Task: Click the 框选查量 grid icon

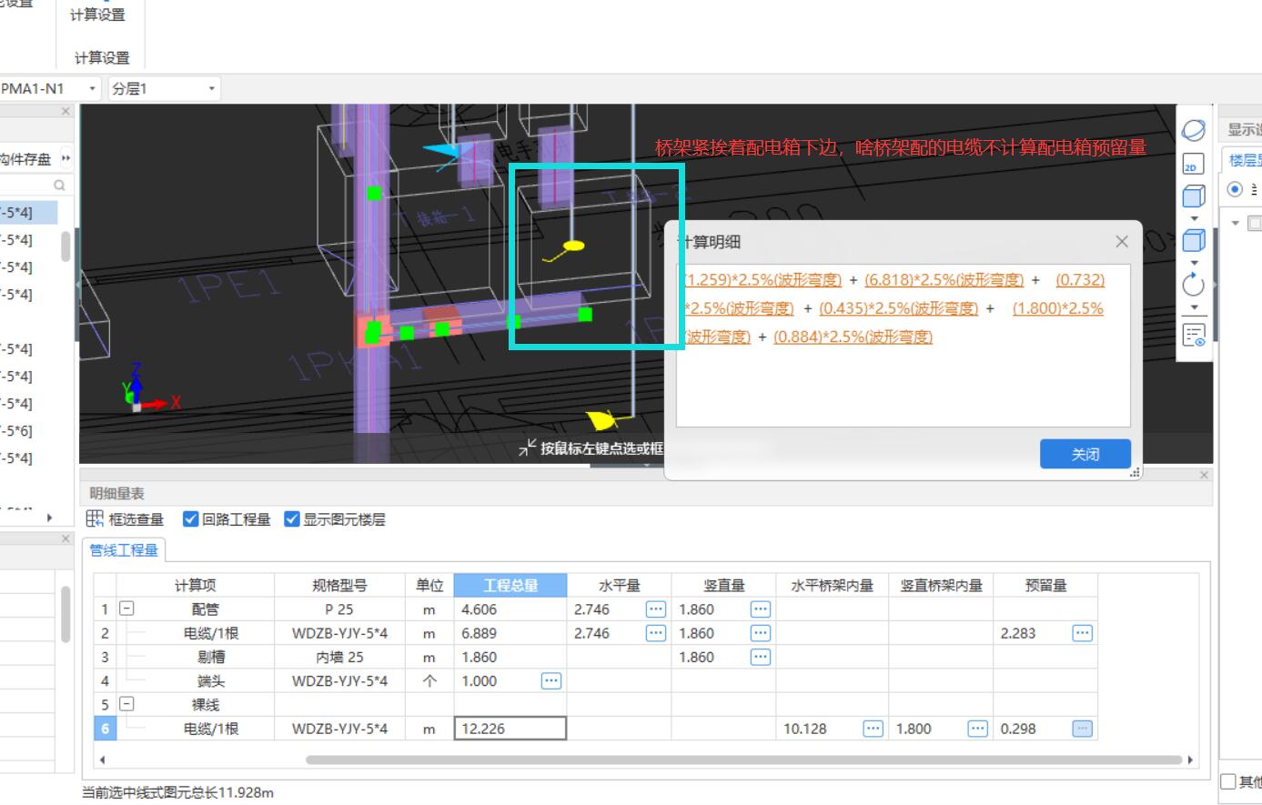Action: pyautogui.click(x=95, y=518)
